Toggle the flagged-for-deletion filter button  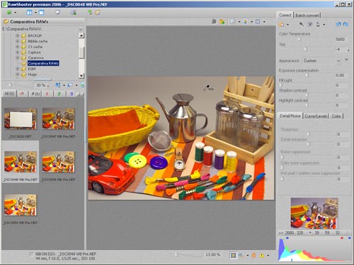[22, 94]
